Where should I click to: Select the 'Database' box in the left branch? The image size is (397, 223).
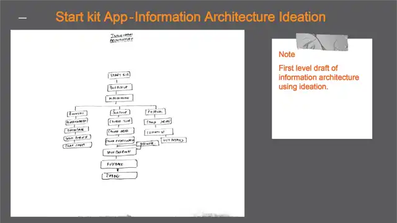point(76,130)
